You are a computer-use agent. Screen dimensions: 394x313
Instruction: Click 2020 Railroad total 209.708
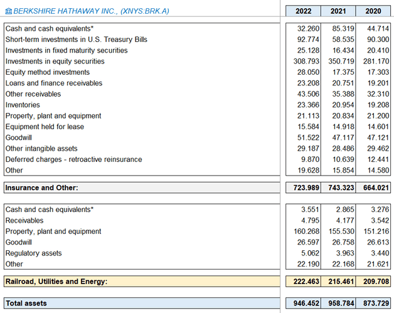pyautogui.click(x=376, y=282)
